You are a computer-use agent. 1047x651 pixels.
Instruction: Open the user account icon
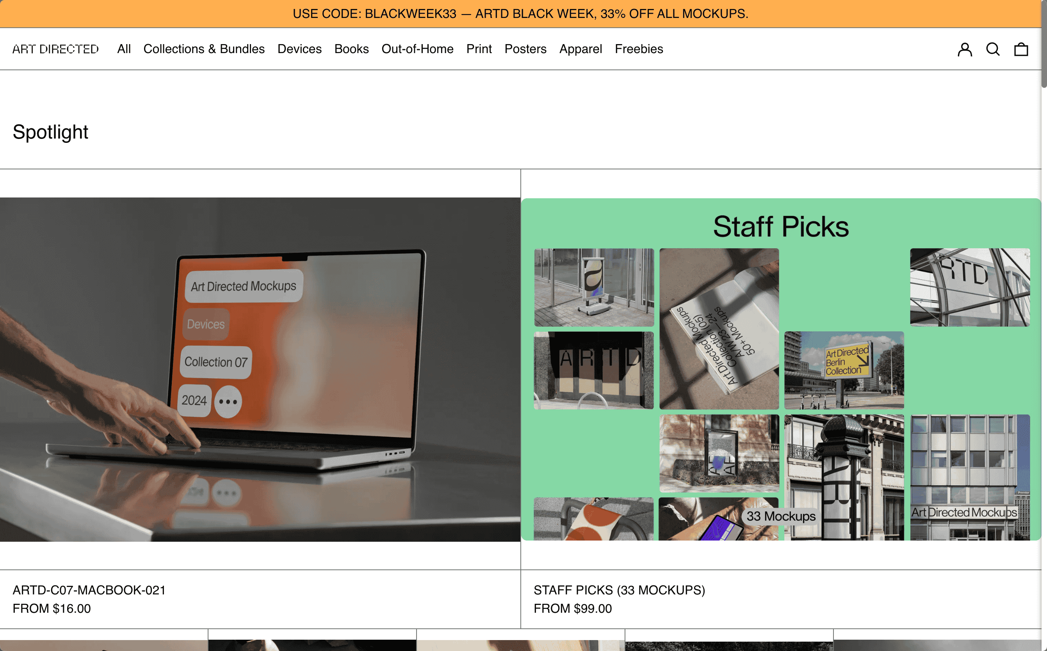(x=964, y=50)
